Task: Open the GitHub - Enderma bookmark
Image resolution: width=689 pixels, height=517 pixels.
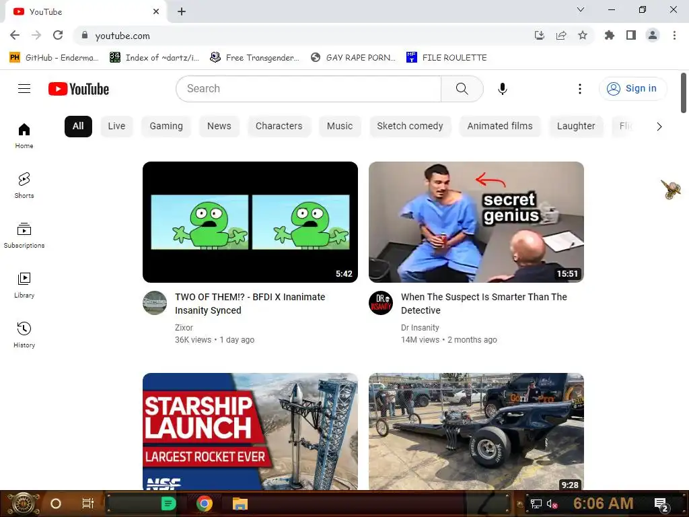Action: pos(54,58)
